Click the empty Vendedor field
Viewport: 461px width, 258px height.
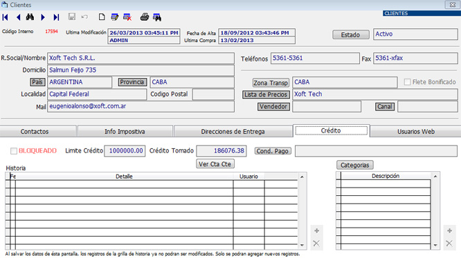[x=327, y=107]
